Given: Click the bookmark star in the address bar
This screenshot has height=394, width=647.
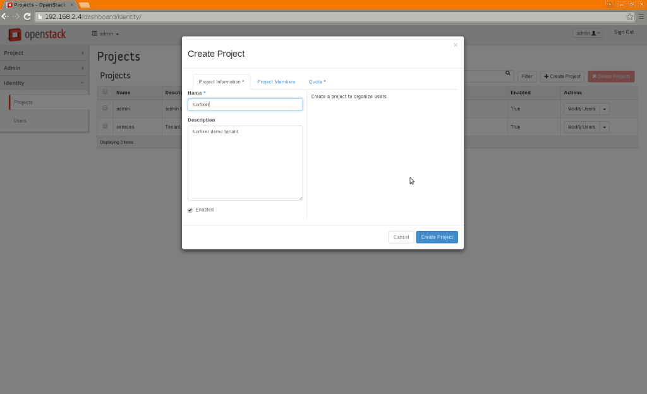Looking at the screenshot, I should (x=629, y=17).
